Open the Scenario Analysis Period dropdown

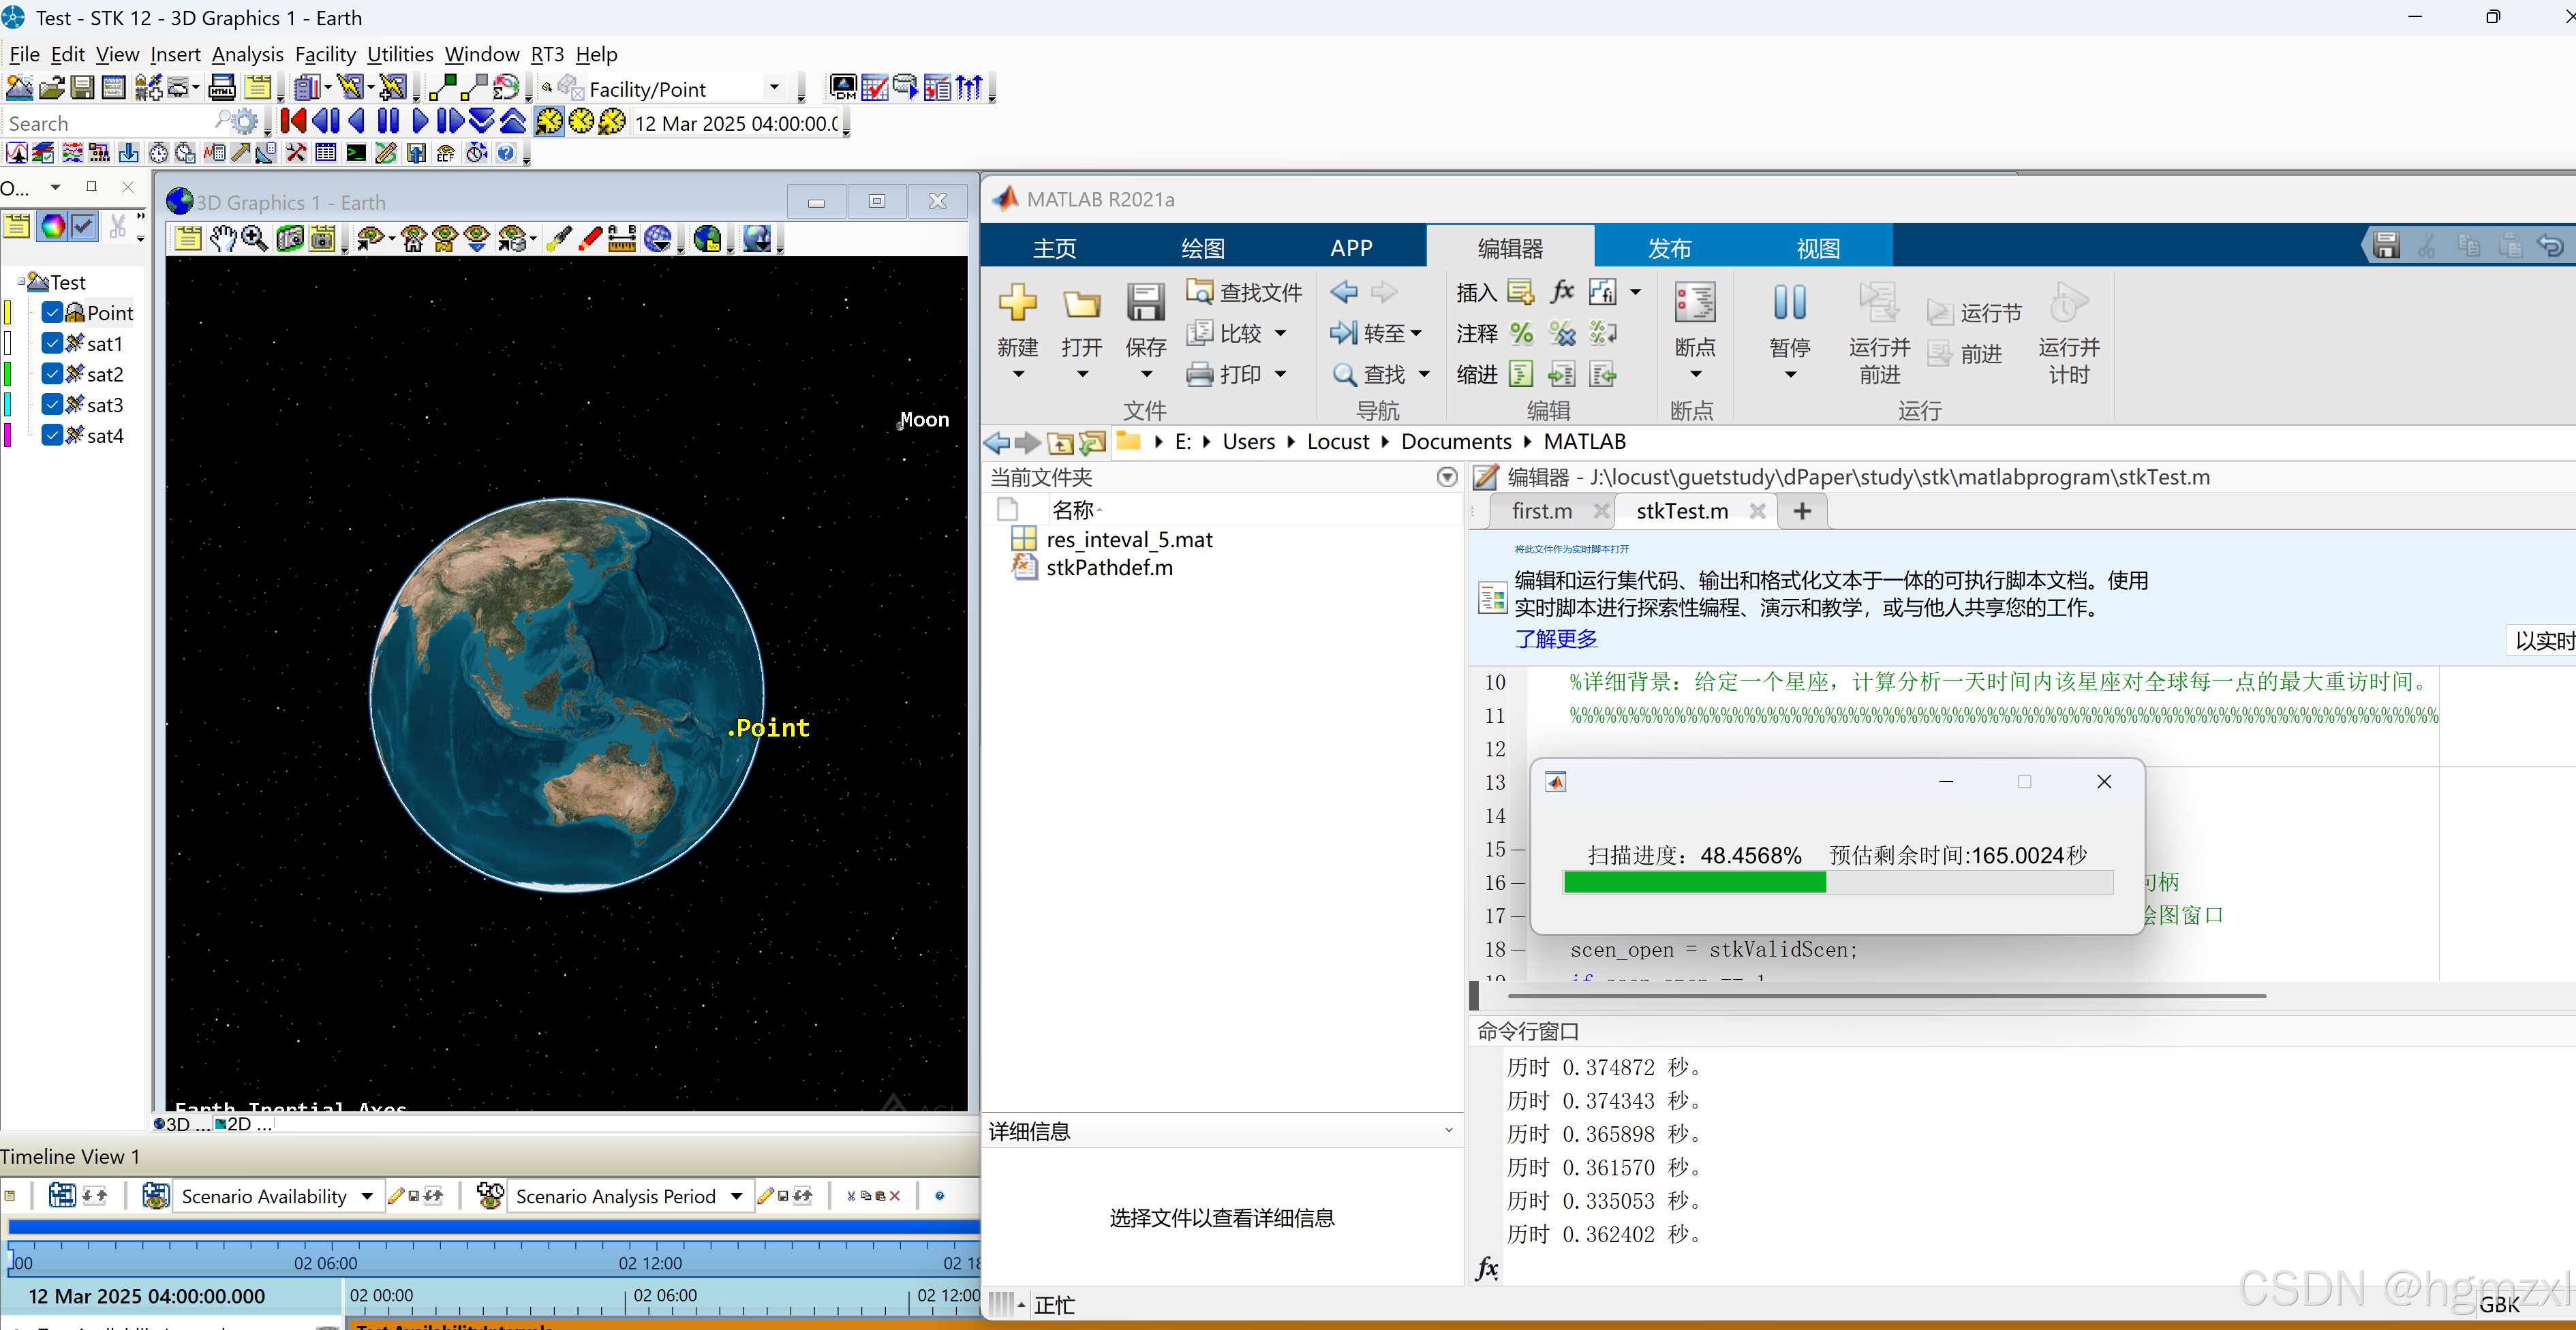[x=736, y=1196]
